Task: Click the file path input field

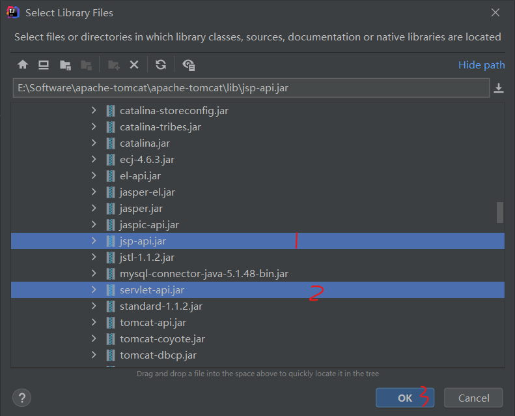Action: [251, 88]
